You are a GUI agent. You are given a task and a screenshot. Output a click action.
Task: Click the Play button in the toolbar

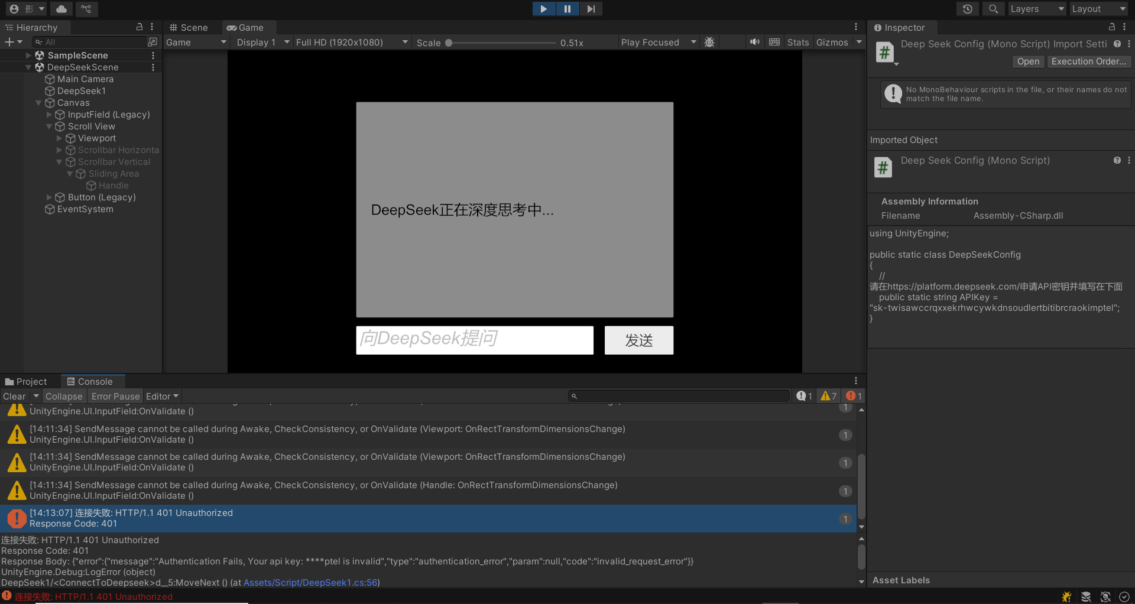pyautogui.click(x=543, y=9)
